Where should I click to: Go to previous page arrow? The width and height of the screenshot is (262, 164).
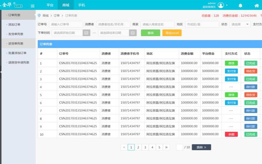click(x=124, y=147)
